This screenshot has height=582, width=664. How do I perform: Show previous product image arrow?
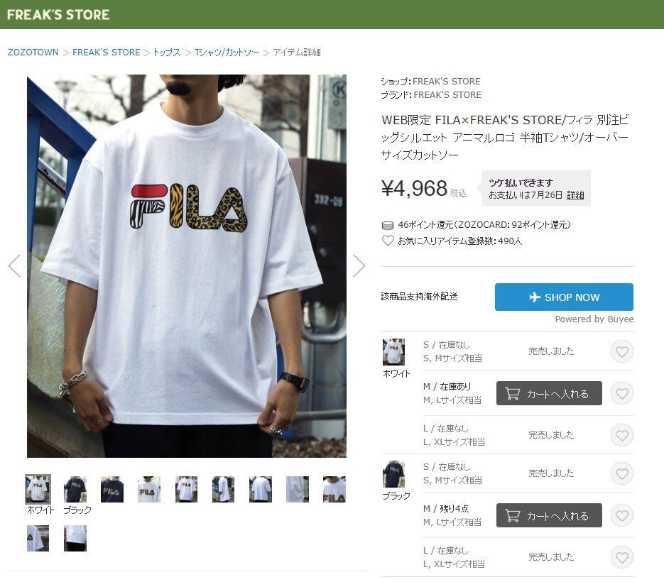click(14, 266)
